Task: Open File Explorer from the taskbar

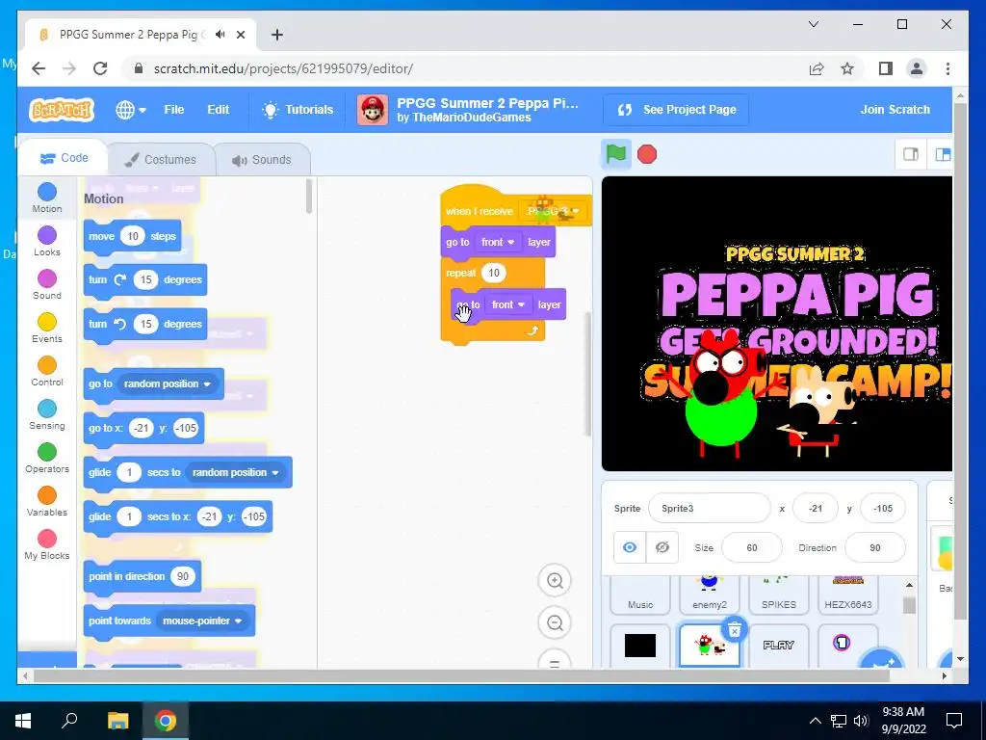Action: click(x=117, y=721)
